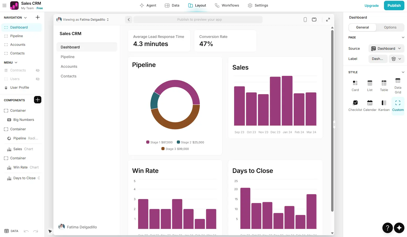
Task: Switch to the General tab
Action: coord(362,27)
